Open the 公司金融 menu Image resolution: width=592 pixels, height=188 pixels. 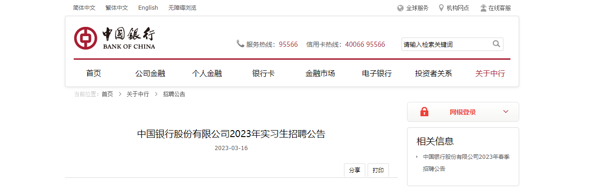pos(150,73)
